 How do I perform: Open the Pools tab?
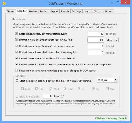(x=44, y=11)
